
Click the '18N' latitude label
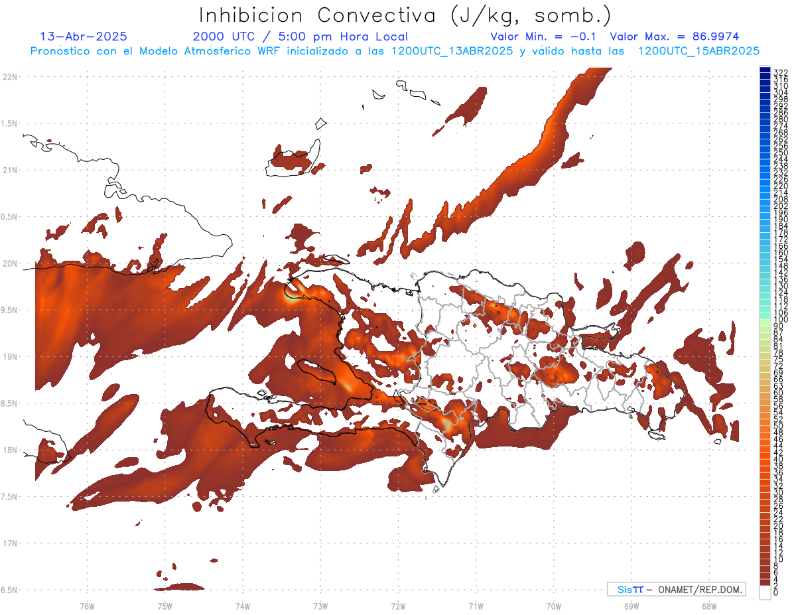click(10, 450)
